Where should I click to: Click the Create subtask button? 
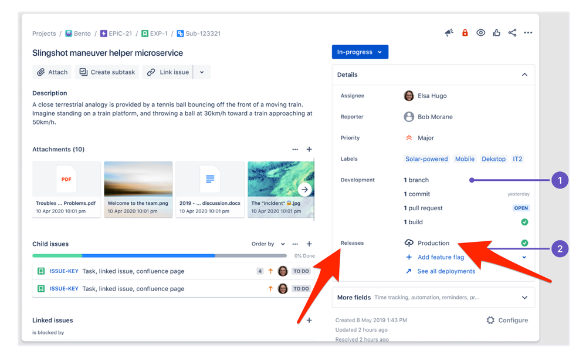point(107,72)
